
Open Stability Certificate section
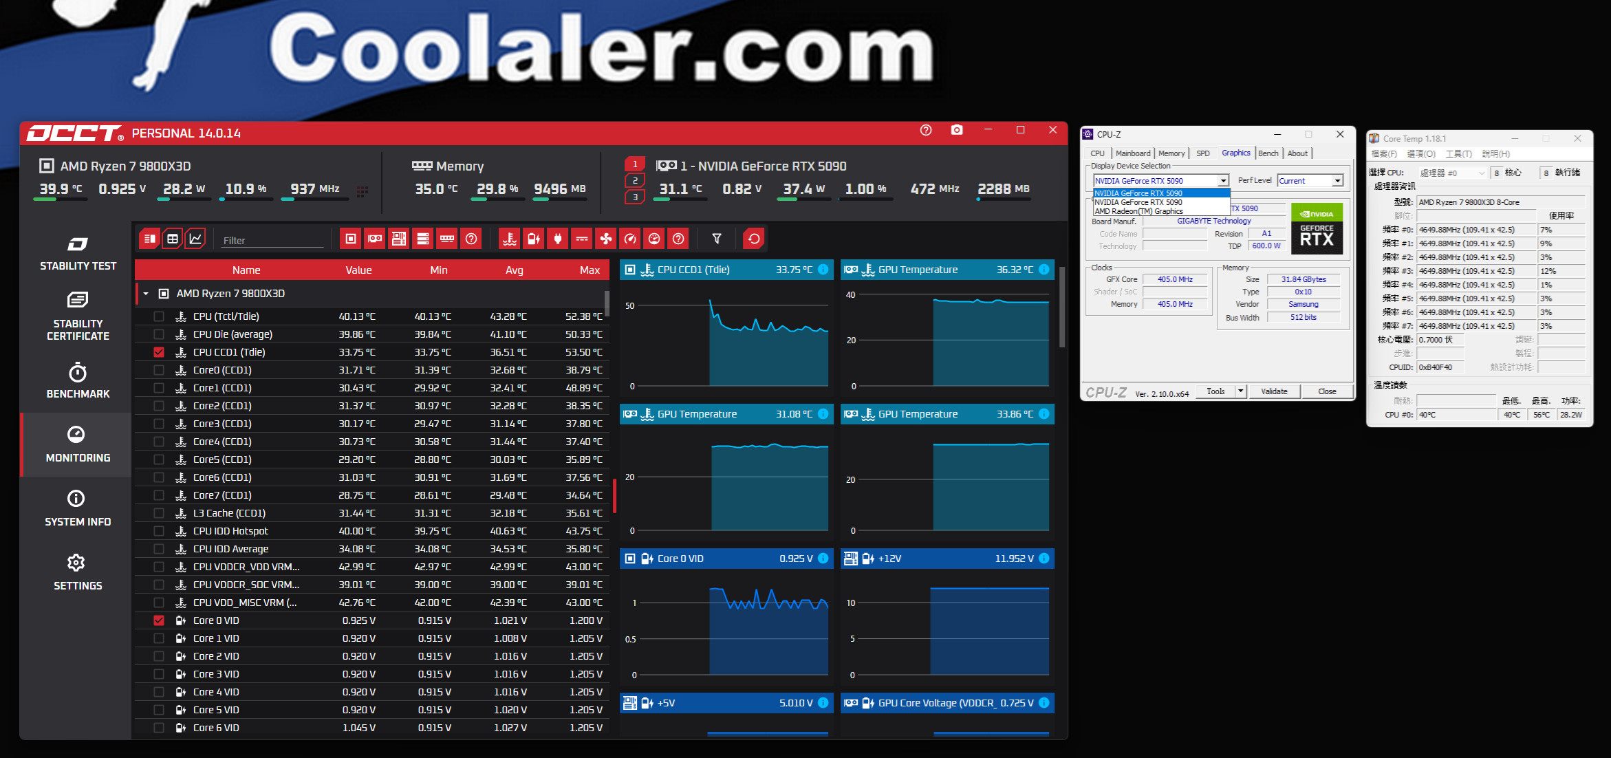[78, 317]
